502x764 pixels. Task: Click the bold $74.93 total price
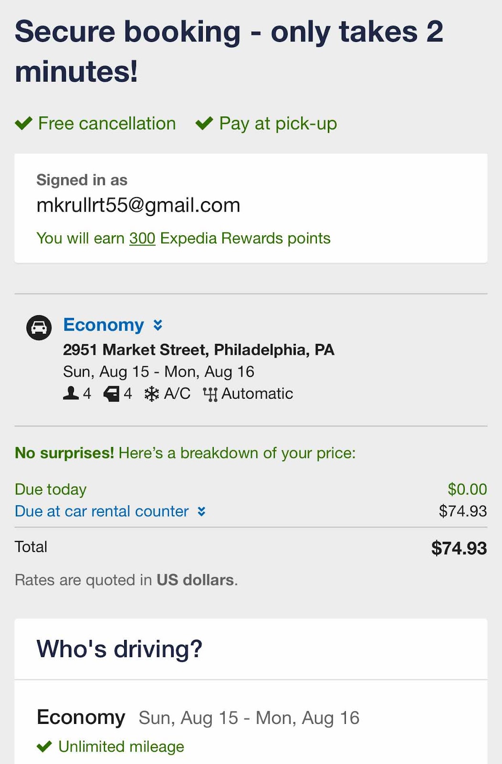[459, 548]
